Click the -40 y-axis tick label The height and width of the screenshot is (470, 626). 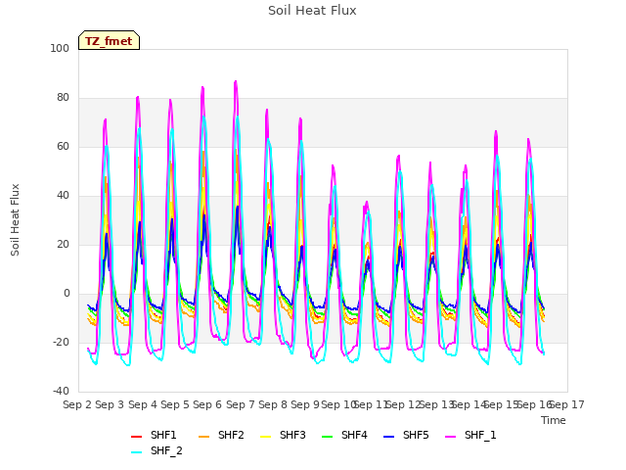[x=61, y=391]
